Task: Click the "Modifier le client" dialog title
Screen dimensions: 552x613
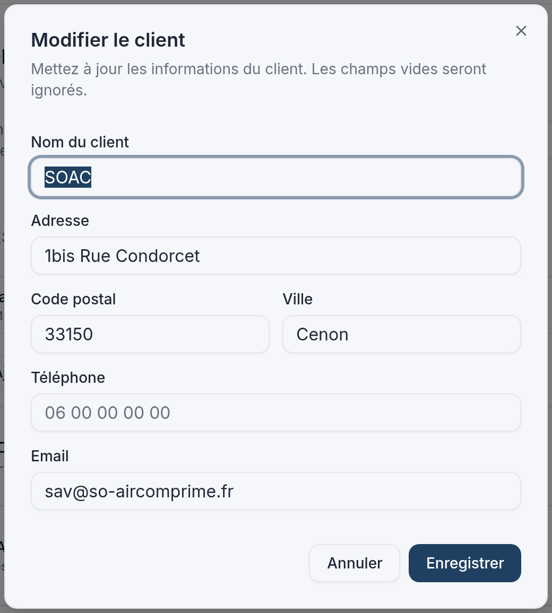Action: tap(108, 40)
